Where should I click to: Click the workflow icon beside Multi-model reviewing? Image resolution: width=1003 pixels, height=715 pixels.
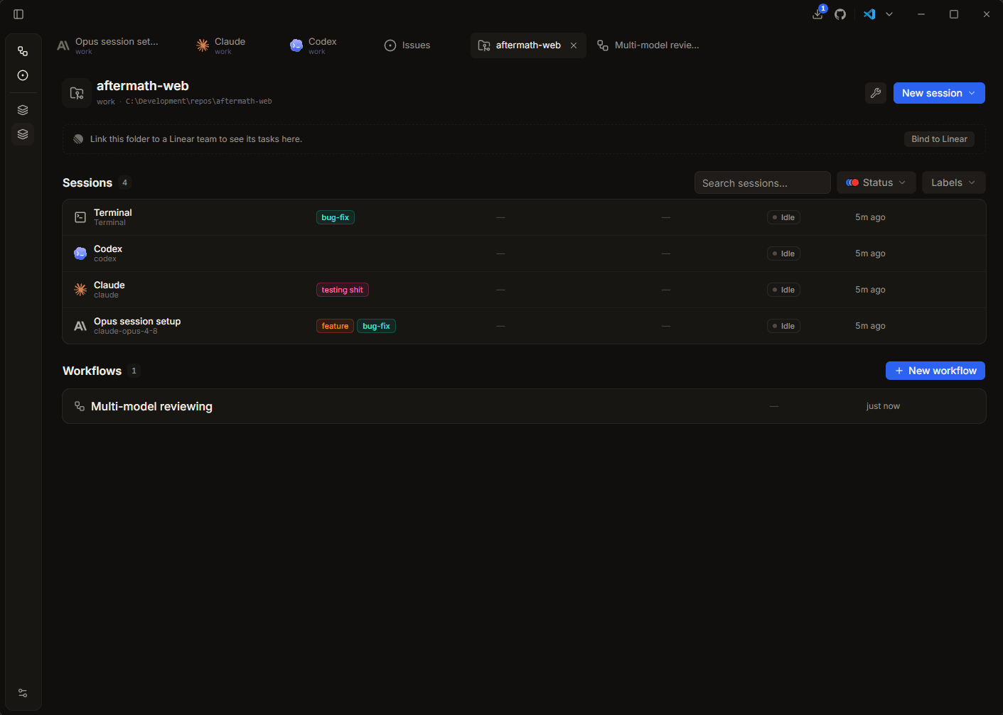[80, 406]
